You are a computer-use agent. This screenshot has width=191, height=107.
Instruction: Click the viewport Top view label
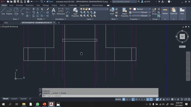coord(4,26)
